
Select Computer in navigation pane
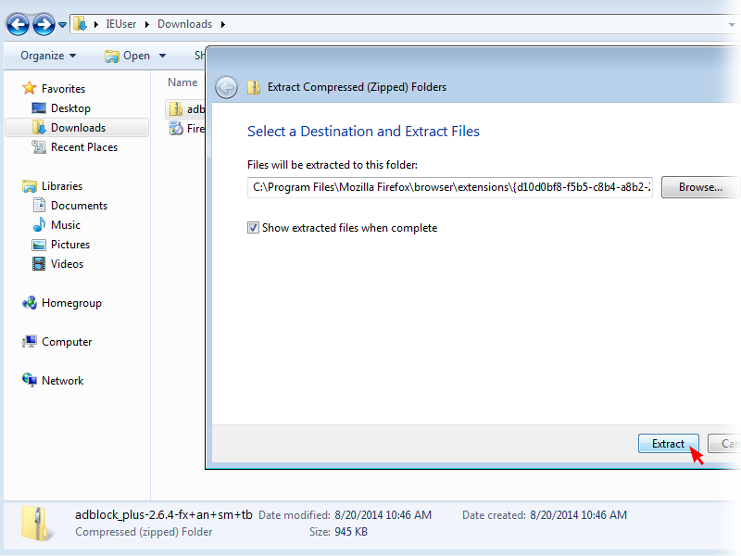[x=67, y=342]
